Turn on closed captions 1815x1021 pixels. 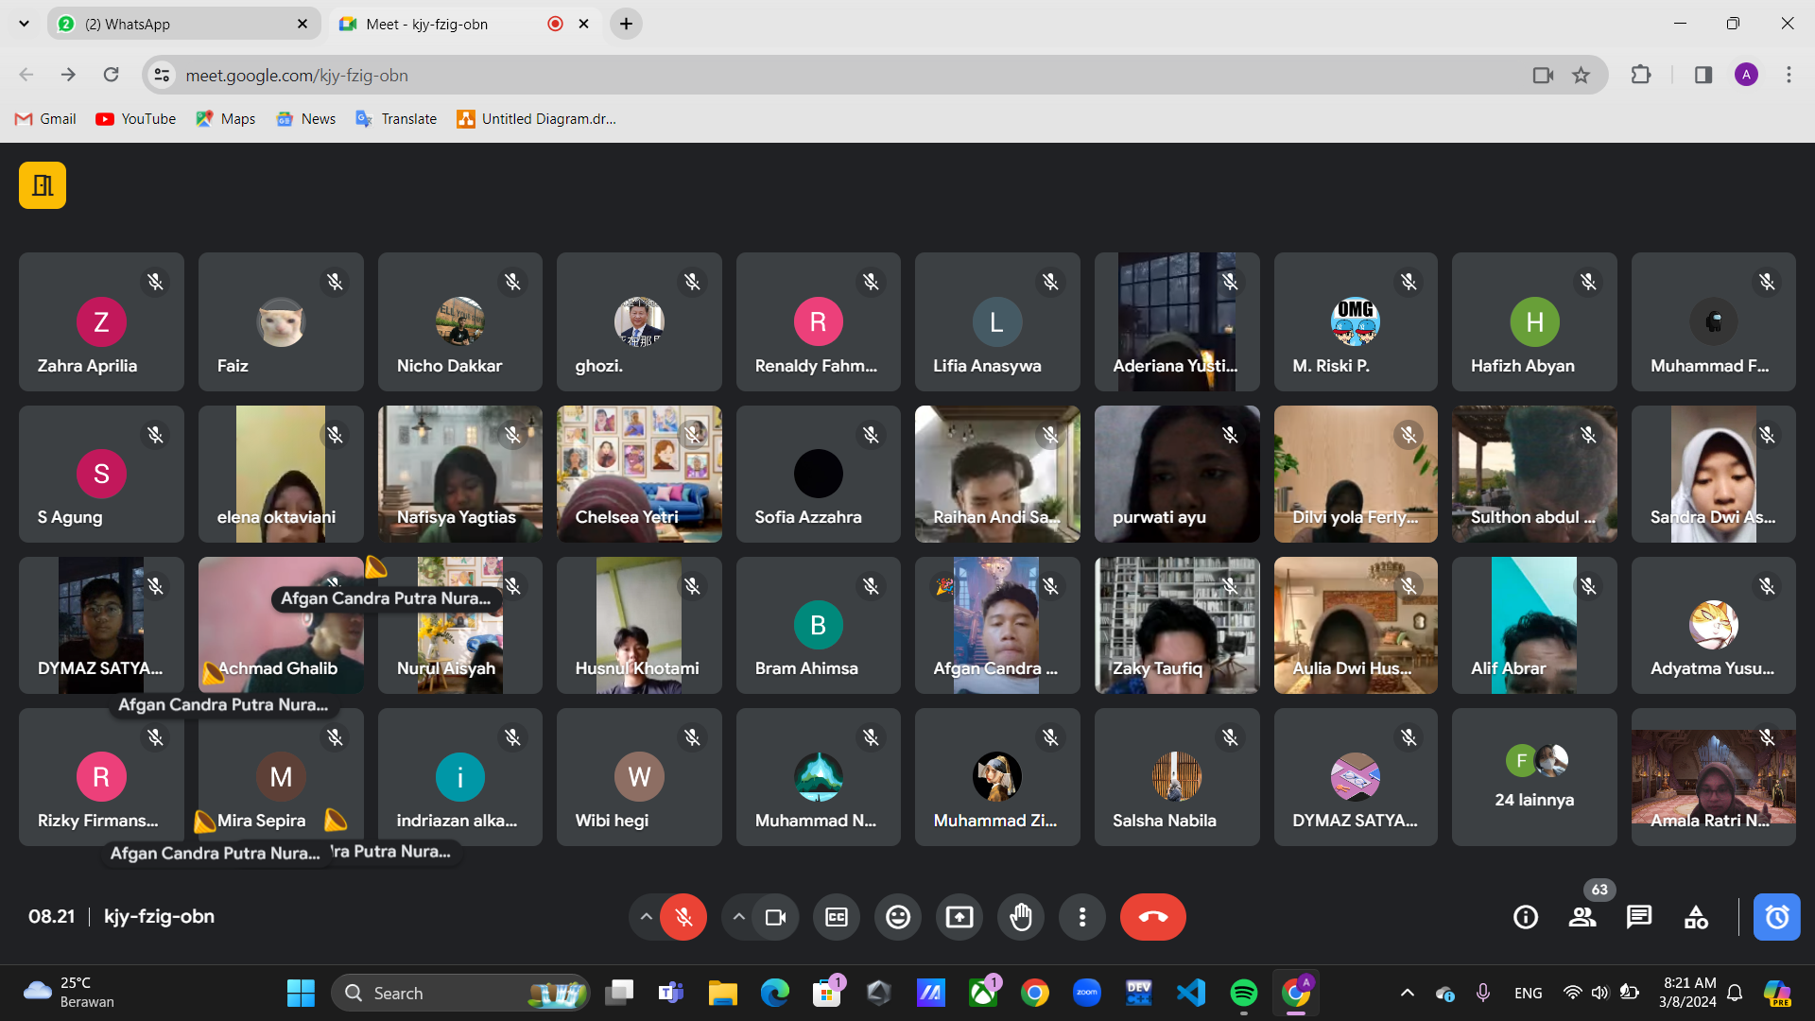tap(837, 917)
